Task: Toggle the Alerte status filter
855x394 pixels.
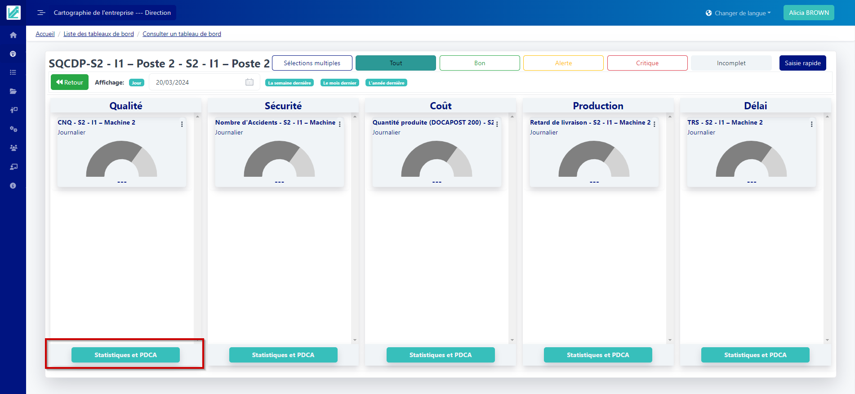Action: pos(563,63)
